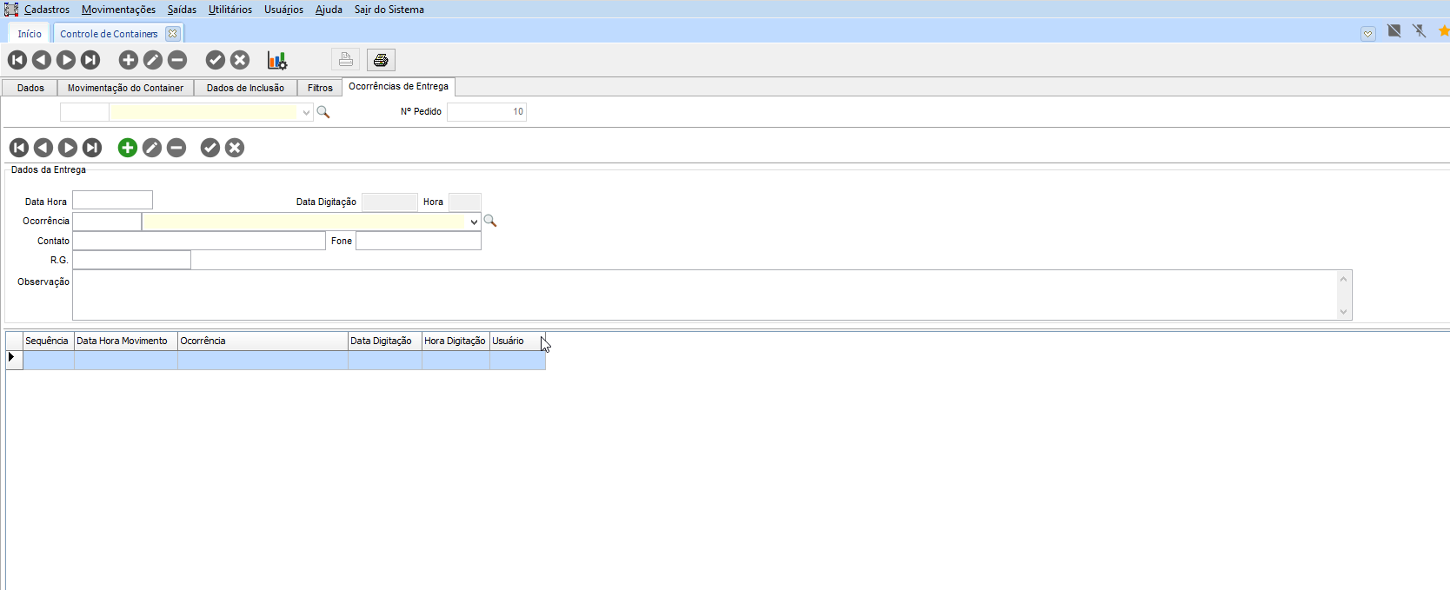The image size is (1450, 590).
Task: Confirm changes with main toolbar checkmark
Action: pyautogui.click(x=216, y=60)
